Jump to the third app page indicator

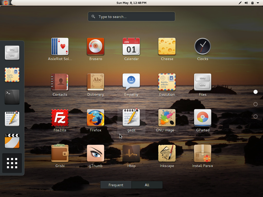point(255,116)
